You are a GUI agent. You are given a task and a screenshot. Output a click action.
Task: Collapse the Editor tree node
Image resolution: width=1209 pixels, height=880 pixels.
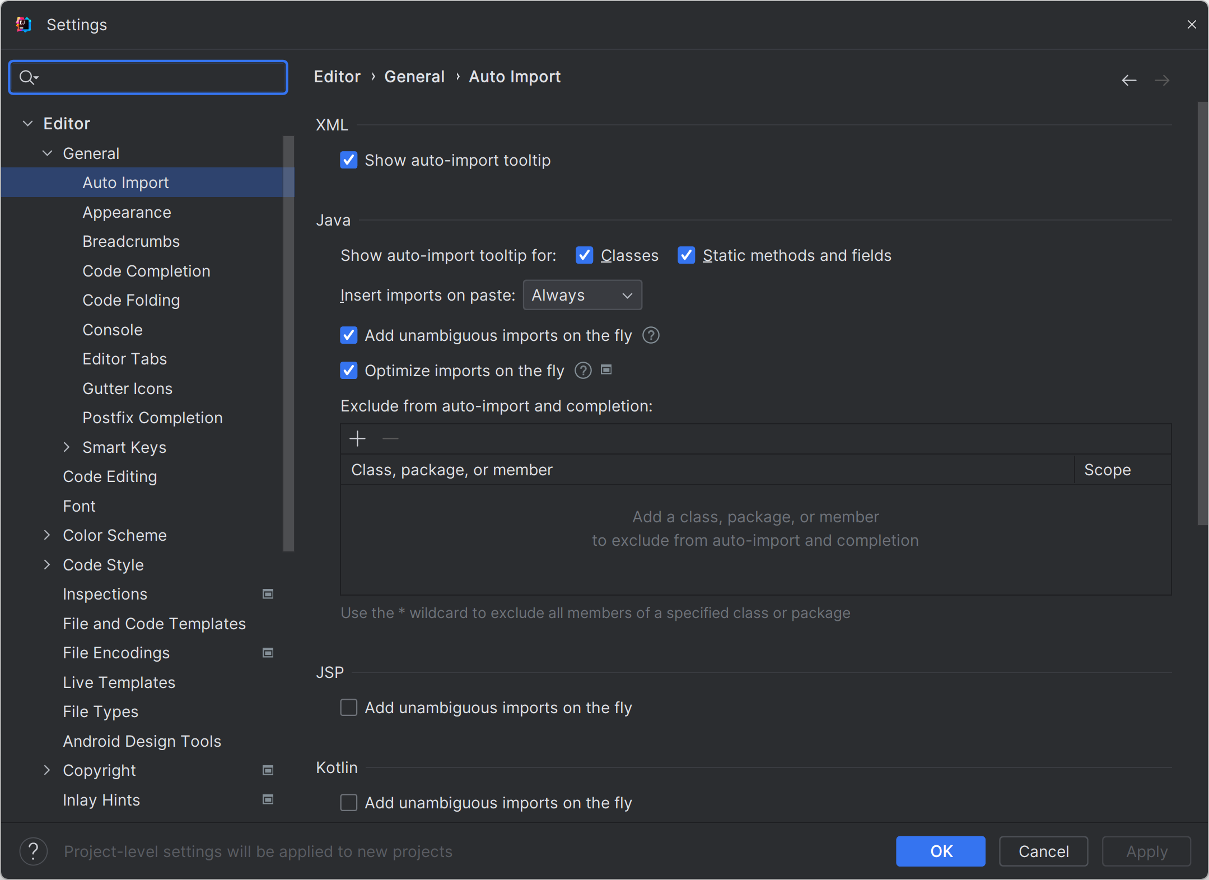point(27,123)
